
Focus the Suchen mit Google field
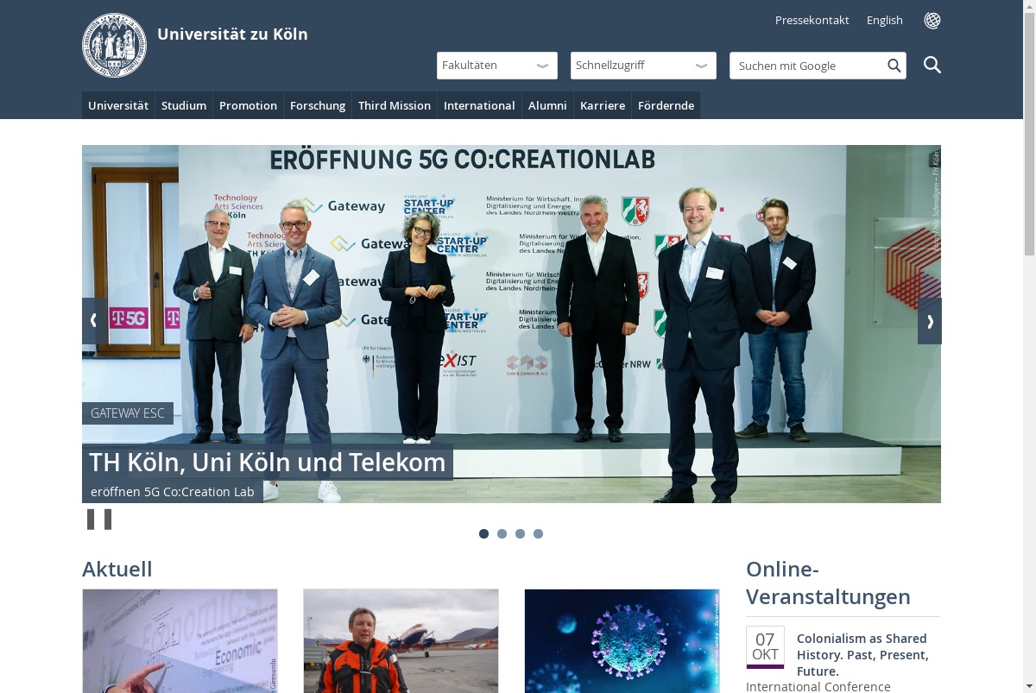(807, 66)
